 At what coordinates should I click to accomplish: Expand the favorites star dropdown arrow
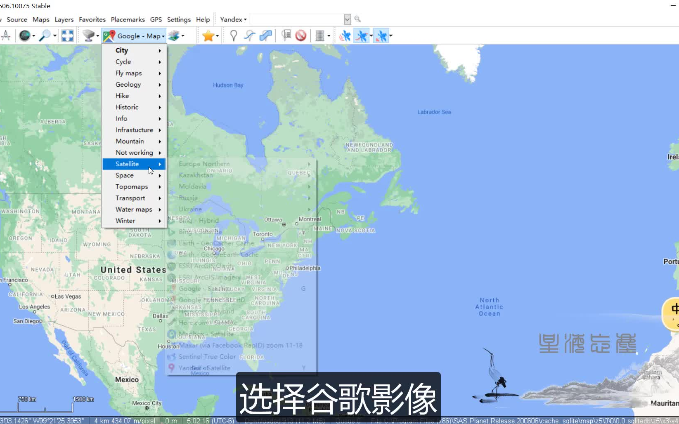(218, 36)
